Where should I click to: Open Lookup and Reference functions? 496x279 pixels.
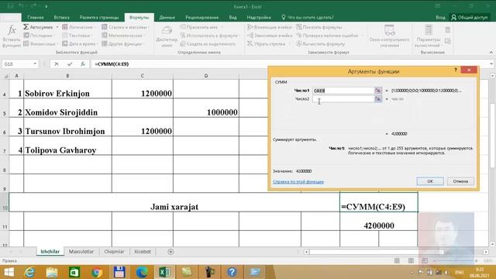[125, 27]
